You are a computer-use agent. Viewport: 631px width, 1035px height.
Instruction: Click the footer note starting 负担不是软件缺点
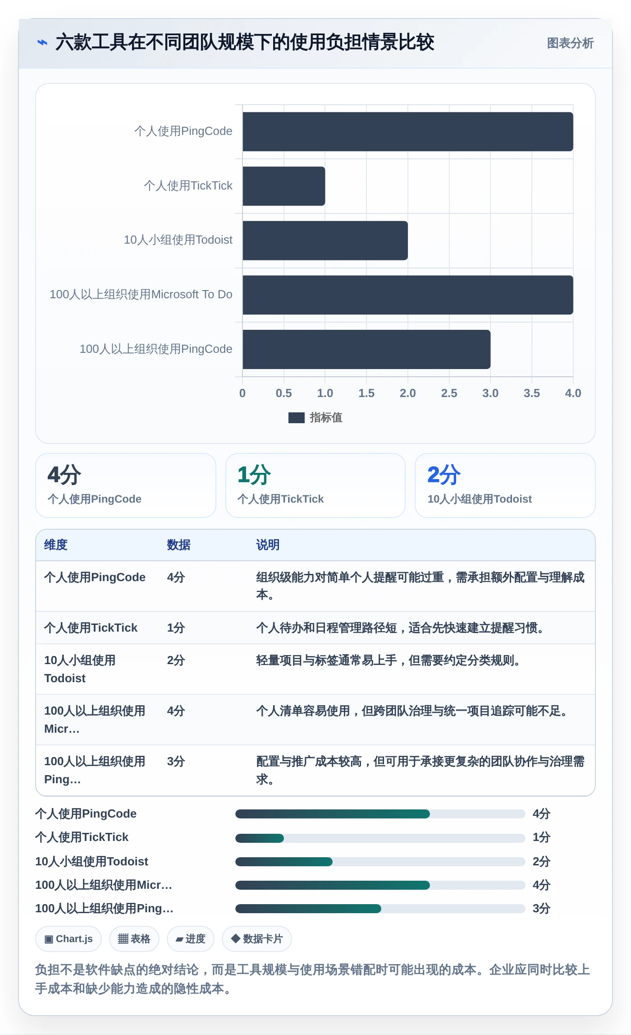312,979
